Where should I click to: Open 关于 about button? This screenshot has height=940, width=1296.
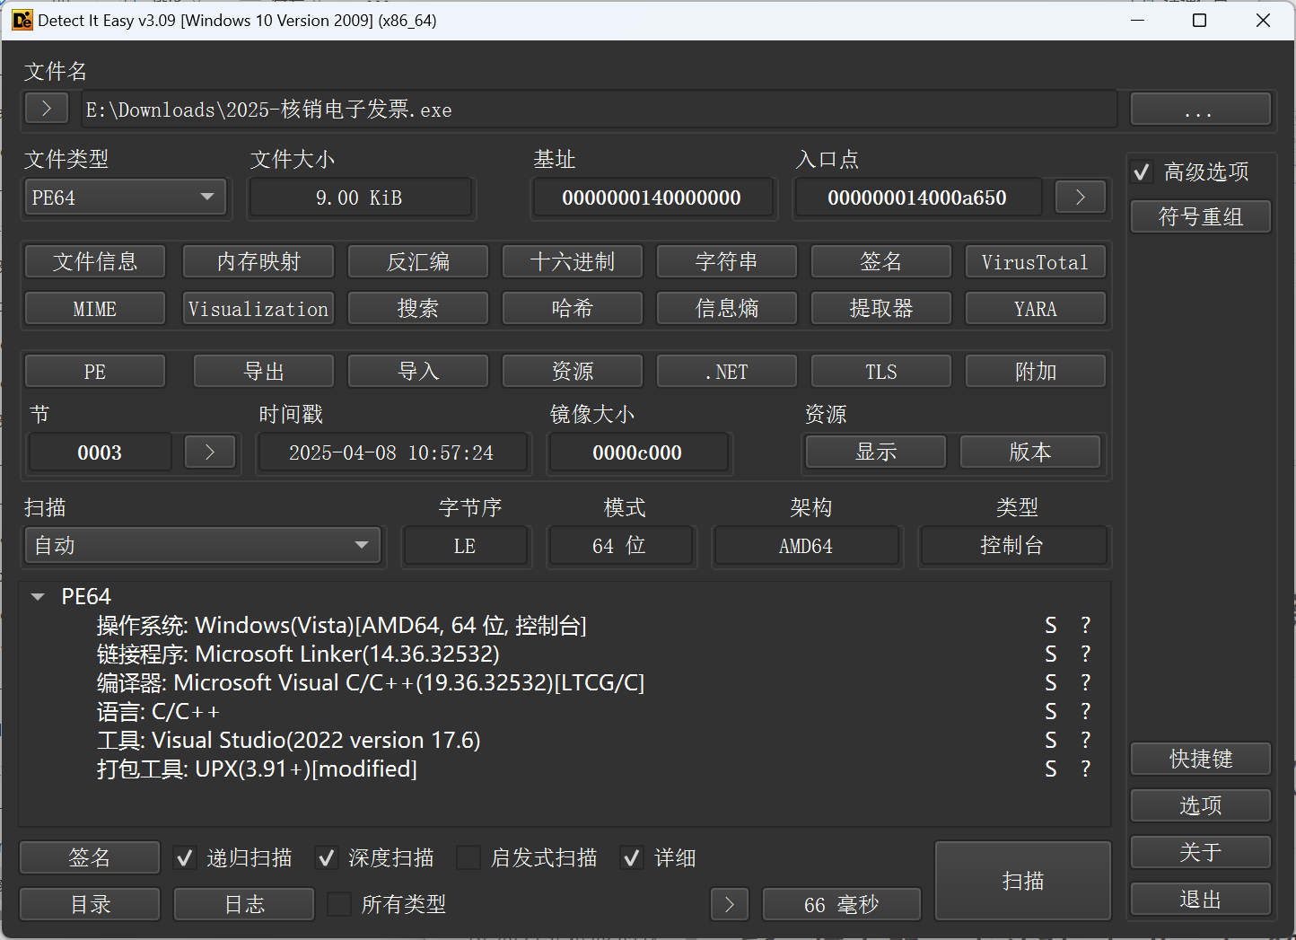point(1201,852)
